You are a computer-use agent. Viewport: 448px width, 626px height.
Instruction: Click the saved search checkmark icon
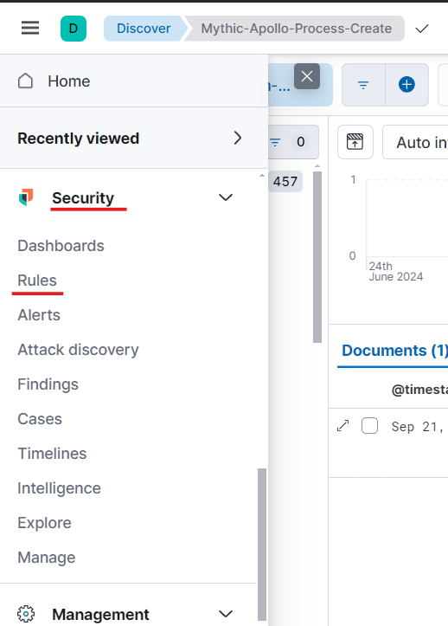(x=422, y=29)
